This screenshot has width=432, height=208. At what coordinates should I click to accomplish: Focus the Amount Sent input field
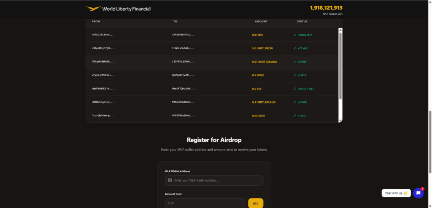(x=205, y=203)
